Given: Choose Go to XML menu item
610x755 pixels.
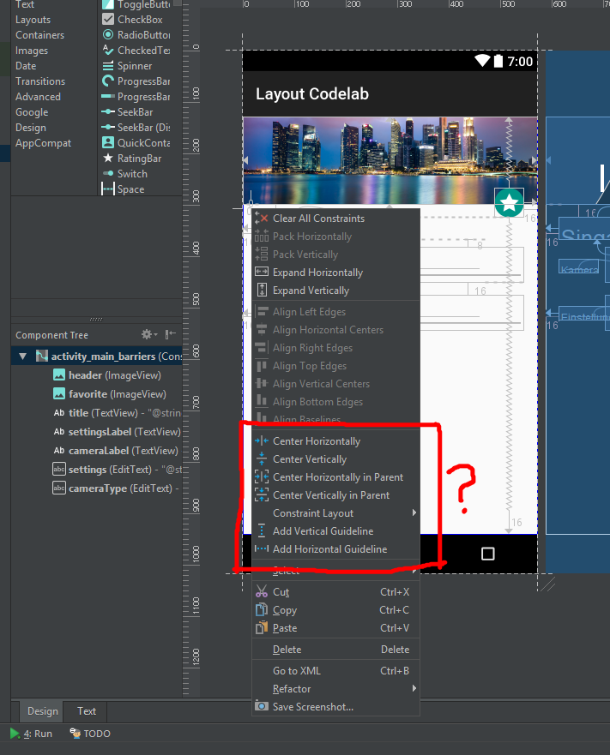Looking at the screenshot, I should (x=335, y=670).
